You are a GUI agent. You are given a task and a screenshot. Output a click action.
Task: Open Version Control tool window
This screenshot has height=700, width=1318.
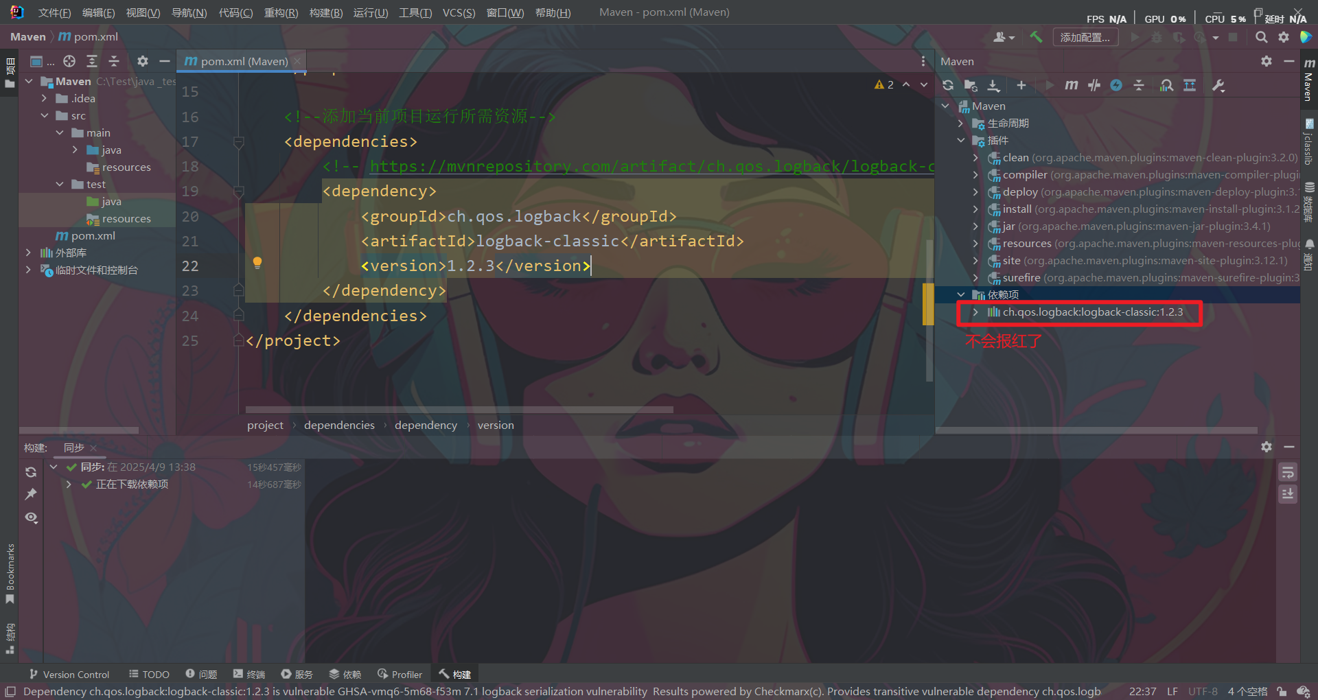pos(69,675)
